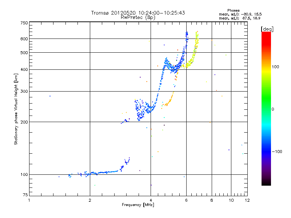Click the "RwPretec (8p)" subtitle
The height and width of the screenshot is (218, 291).
(x=138, y=17)
